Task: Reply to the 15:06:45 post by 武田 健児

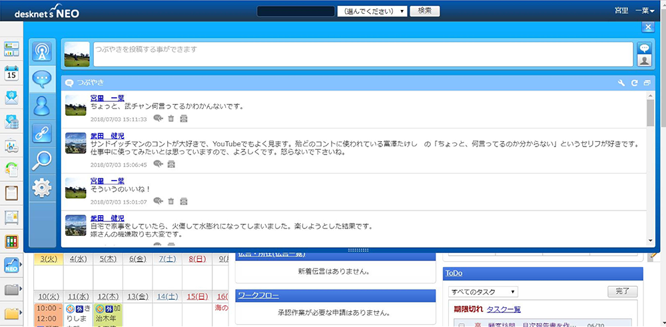Action: pyautogui.click(x=158, y=164)
